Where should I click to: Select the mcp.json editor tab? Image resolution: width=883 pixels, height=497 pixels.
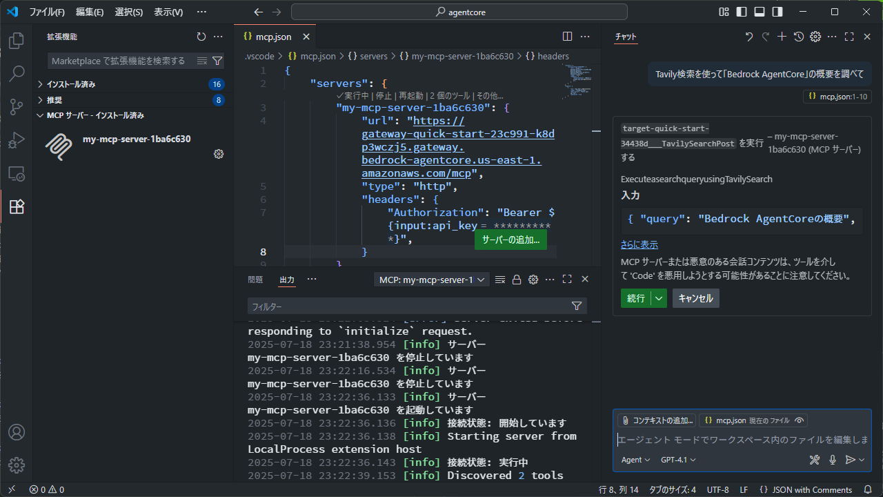coord(275,37)
